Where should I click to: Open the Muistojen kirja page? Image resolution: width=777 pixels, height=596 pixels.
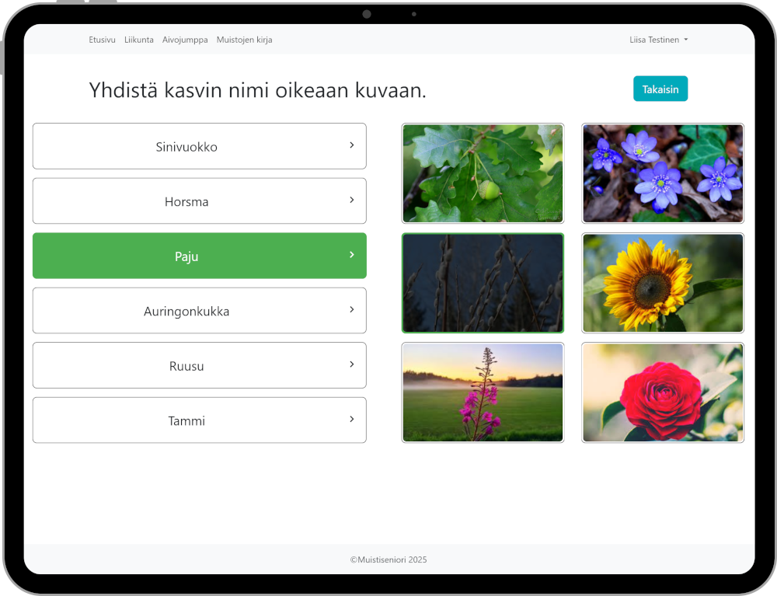[x=244, y=40]
